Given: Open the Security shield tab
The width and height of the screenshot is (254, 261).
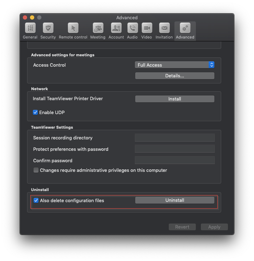Looking at the screenshot, I should (48, 31).
